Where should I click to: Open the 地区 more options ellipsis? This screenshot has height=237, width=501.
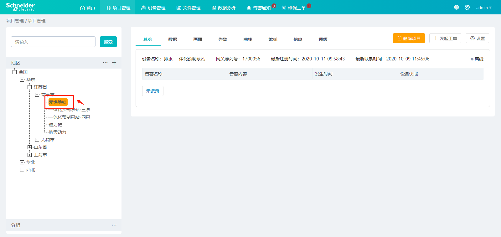(x=105, y=63)
